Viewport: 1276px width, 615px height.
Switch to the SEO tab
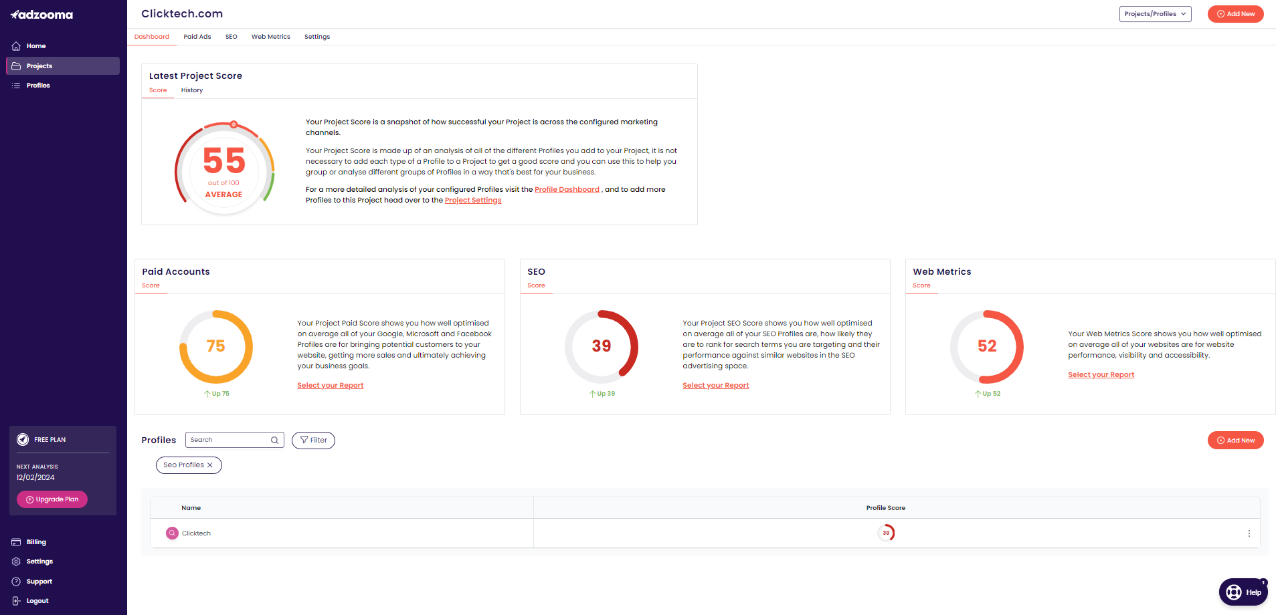coord(232,37)
